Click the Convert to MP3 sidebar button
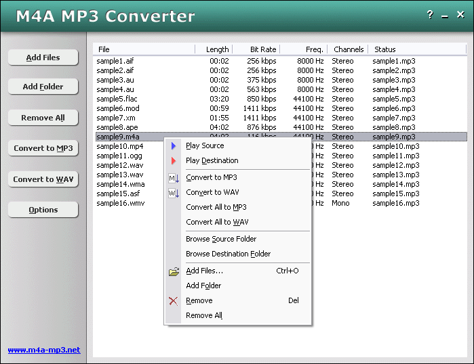 pyautogui.click(x=43, y=148)
